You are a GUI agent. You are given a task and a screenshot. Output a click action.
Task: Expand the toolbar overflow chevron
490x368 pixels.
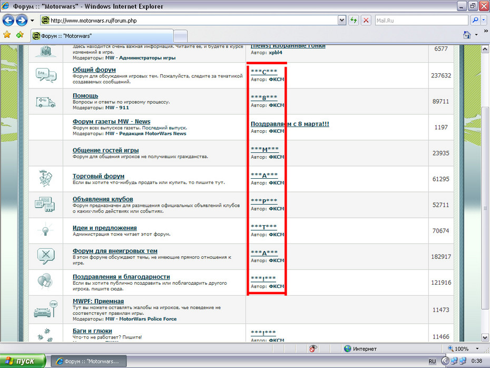486,31
